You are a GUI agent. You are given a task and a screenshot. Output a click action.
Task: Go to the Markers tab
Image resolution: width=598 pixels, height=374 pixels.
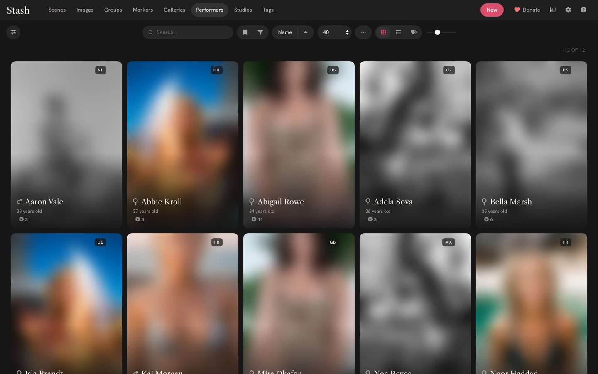pos(143,10)
